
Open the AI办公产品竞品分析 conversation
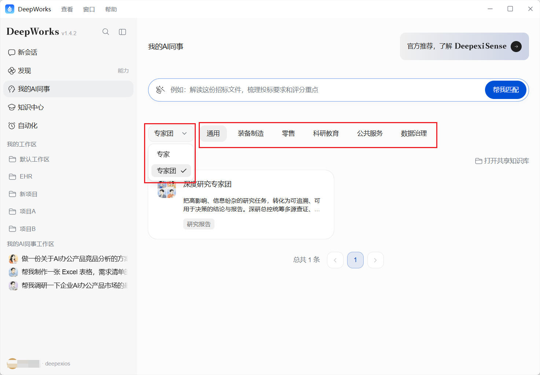click(68, 259)
